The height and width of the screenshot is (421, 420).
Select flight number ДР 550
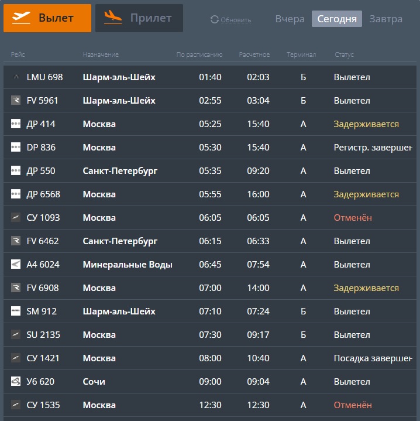[41, 171]
